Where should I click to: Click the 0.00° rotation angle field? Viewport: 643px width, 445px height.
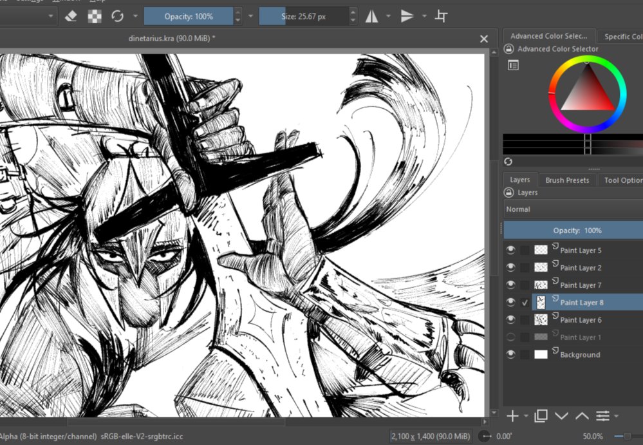click(504, 437)
